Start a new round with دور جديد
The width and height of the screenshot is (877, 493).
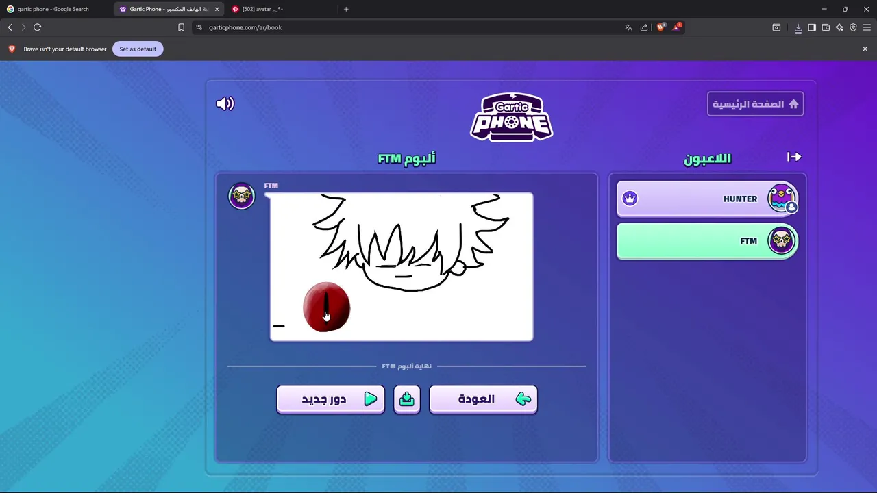click(x=330, y=399)
